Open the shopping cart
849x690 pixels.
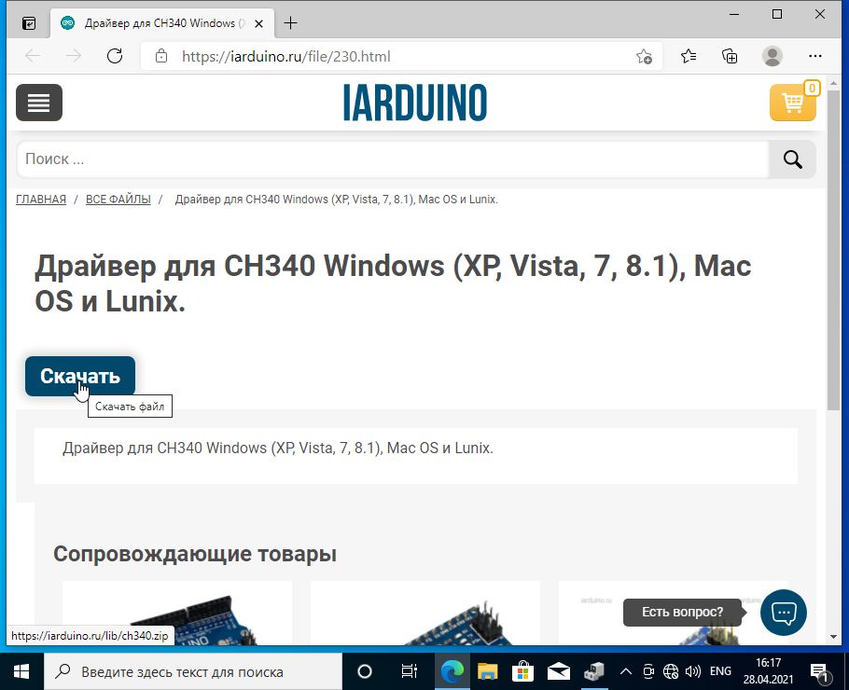click(x=793, y=103)
